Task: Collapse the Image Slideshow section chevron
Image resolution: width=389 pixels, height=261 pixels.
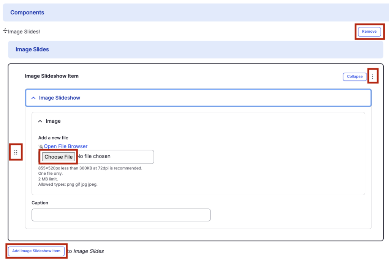Action: [33, 98]
